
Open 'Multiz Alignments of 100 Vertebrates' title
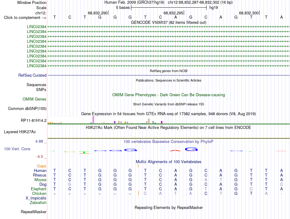tap(169, 162)
